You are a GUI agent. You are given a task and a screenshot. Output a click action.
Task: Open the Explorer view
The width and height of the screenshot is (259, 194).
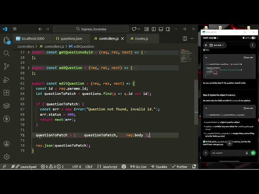coord(6,40)
